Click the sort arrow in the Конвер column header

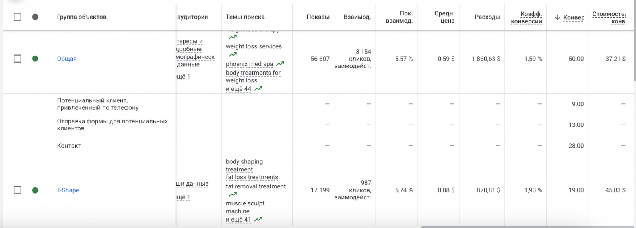click(x=557, y=17)
